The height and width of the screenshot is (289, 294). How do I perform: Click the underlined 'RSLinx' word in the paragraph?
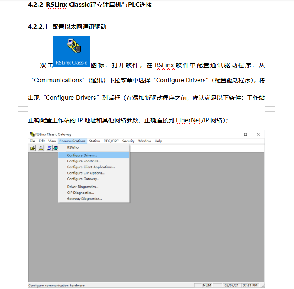point(165,65)
